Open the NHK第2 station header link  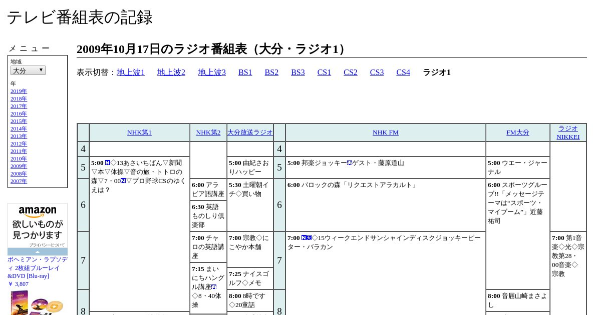pos(208,132)
